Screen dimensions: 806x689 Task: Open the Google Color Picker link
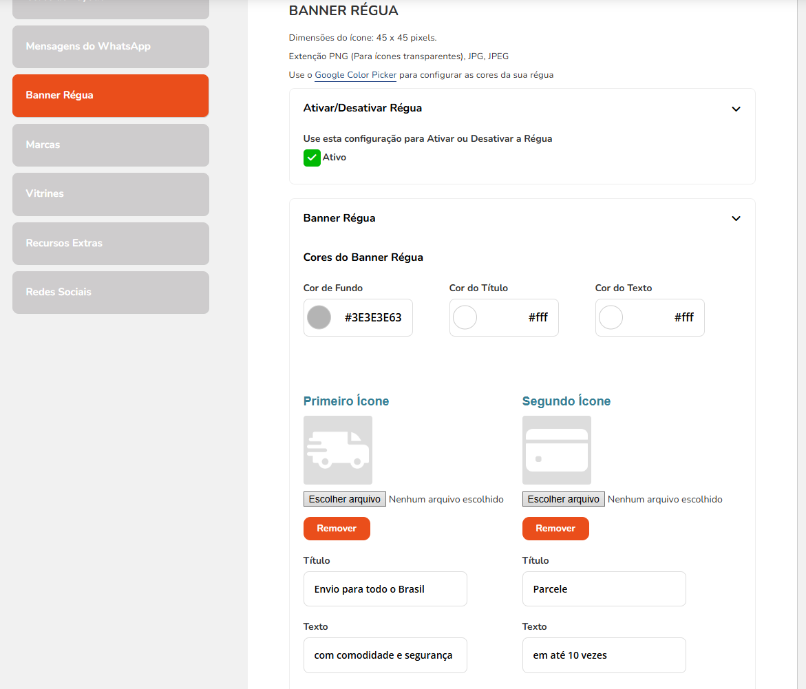click(355, 75)
